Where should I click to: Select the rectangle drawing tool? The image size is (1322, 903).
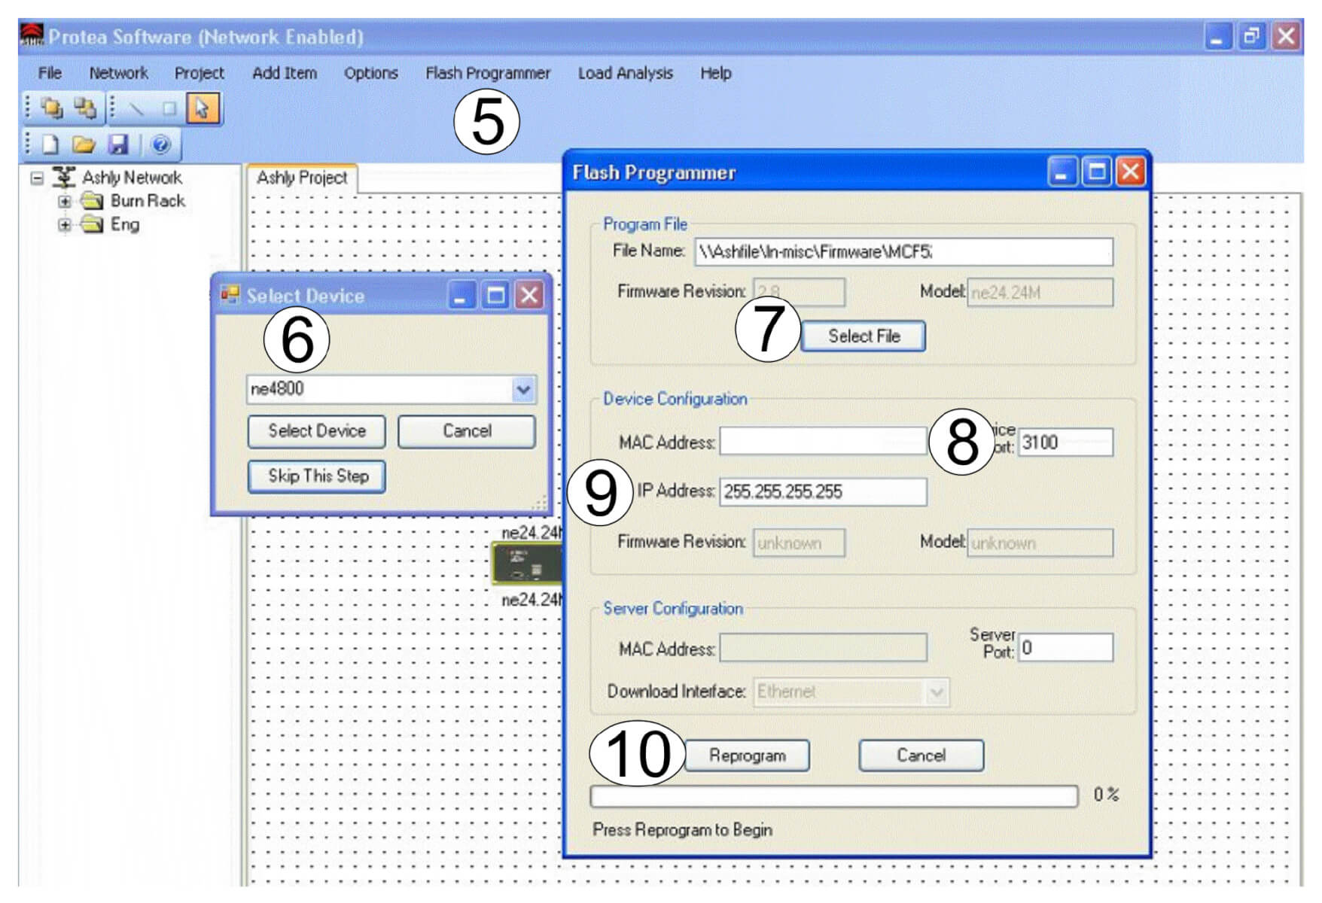click(x=169, y=108)
